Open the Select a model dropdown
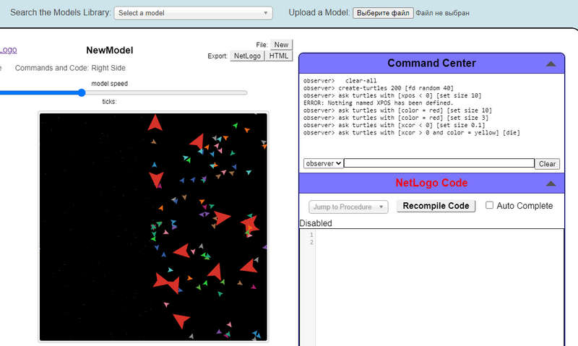This screenshot has height=346, width=578. [193, 13]
